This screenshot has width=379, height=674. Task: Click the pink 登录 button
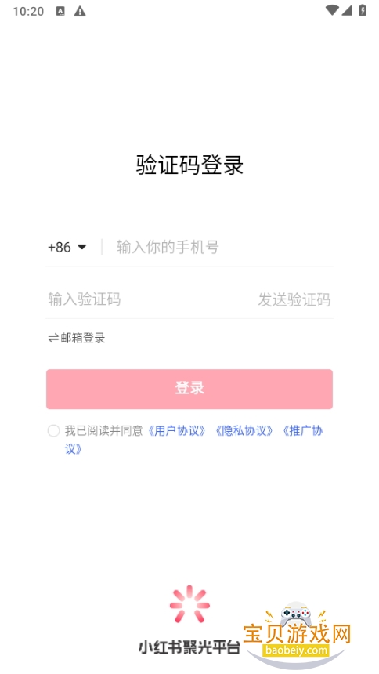(189, 389)
